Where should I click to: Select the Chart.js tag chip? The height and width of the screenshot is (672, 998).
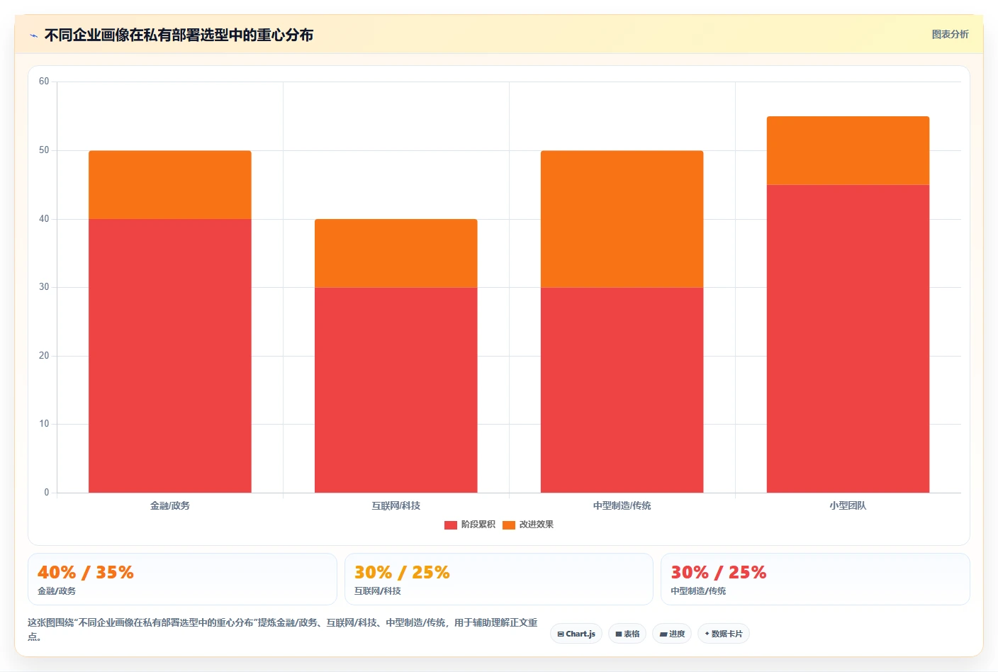(576, 634)
